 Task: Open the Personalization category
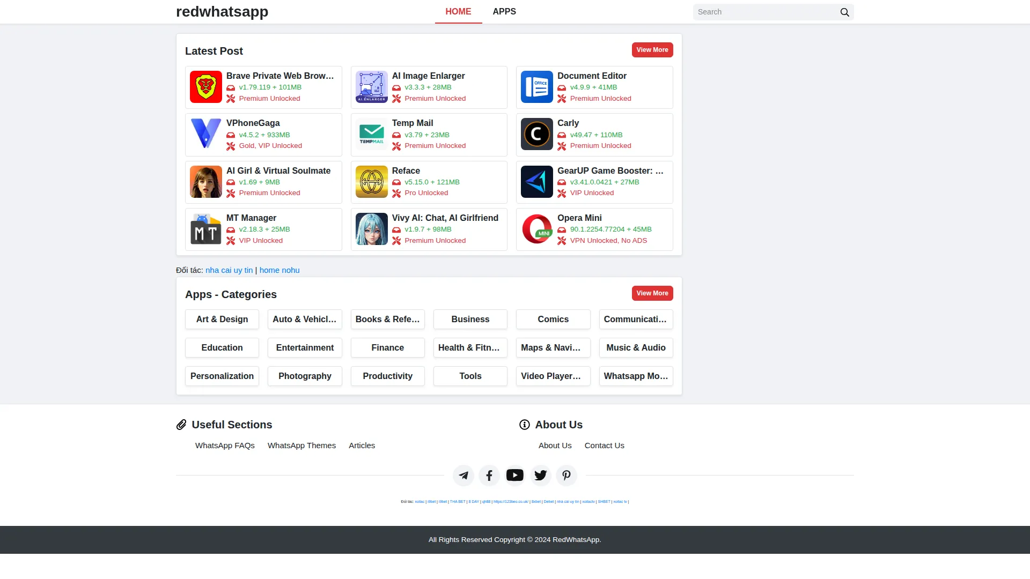(x=222, y=376)
